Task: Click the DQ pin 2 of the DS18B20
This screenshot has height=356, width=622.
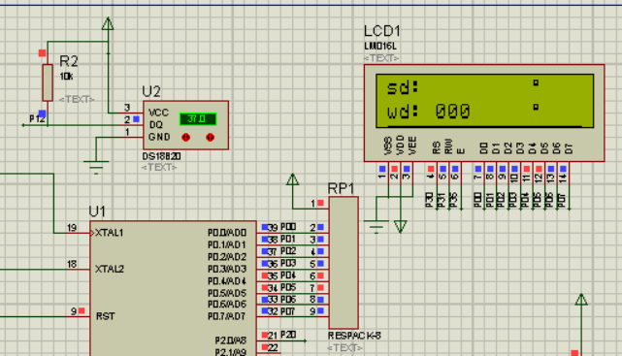Action: (x=131, y=119)
